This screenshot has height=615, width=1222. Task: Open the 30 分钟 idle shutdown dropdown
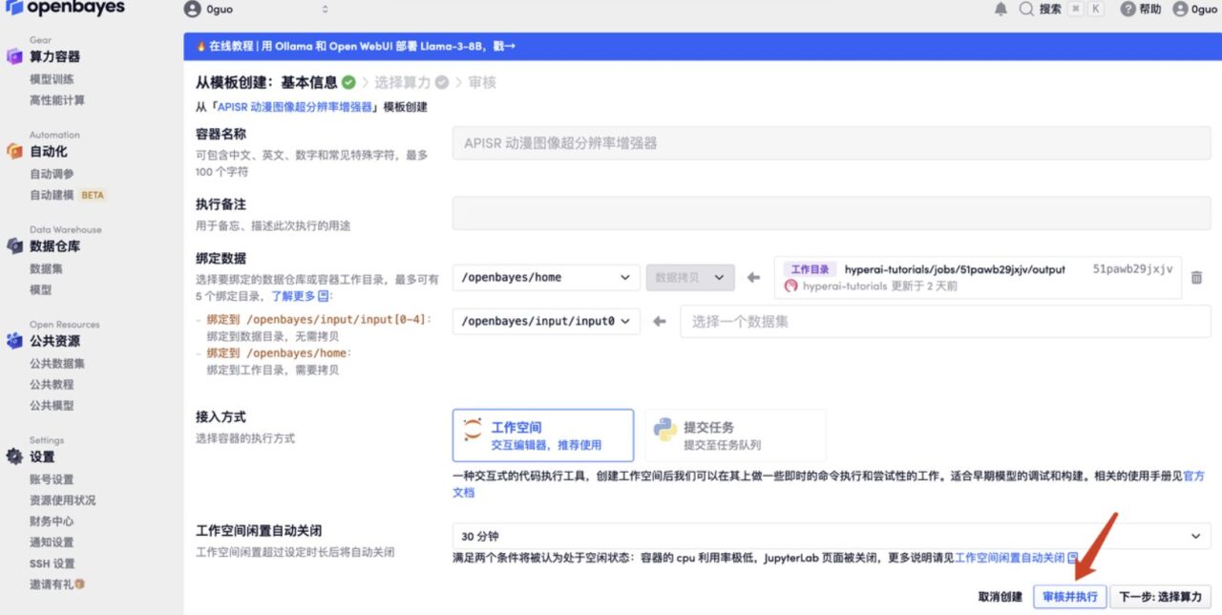(x=831, y=536)
